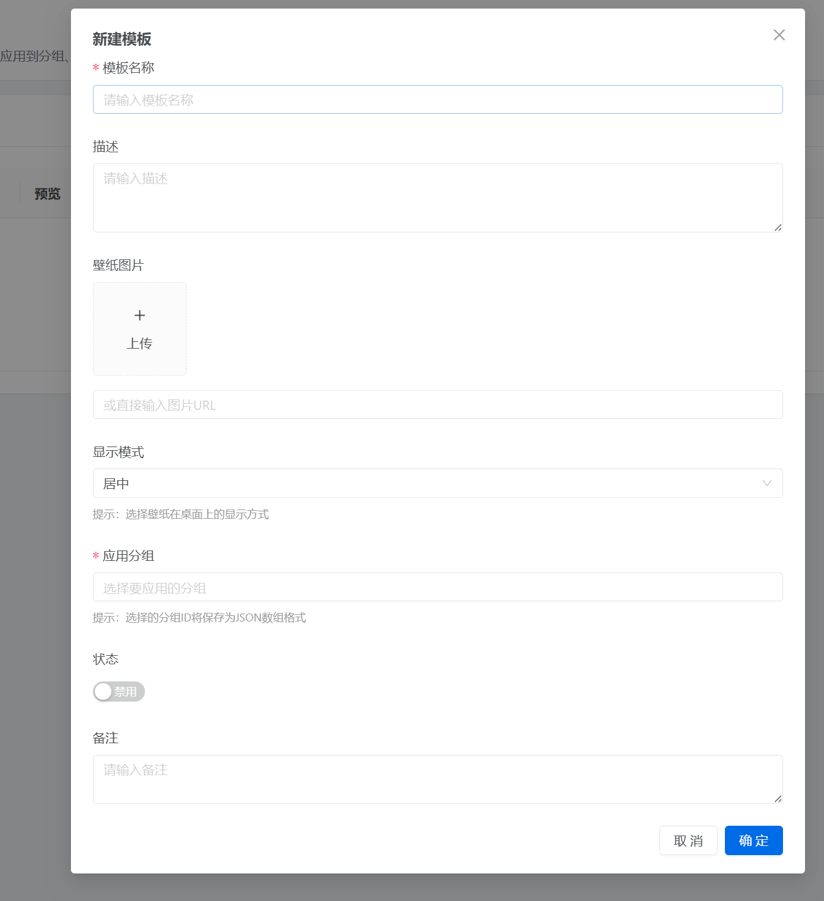Click the 请输入备注 remark textarea

click(437, 779)
